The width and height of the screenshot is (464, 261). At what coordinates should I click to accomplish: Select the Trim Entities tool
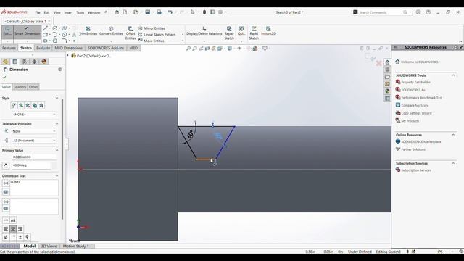(88, 31)
